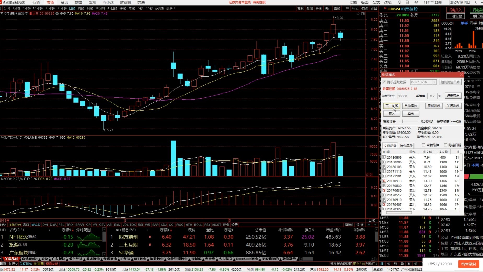The height and width of the screenshot is (272, 483).
Task: Click the 初始资金 input field
Action: pos(405,96)
